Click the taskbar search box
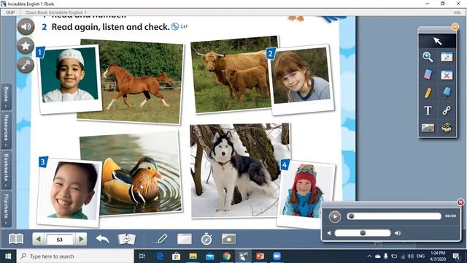Viewport: 467px width, 263px height. [x=75, y=256]
